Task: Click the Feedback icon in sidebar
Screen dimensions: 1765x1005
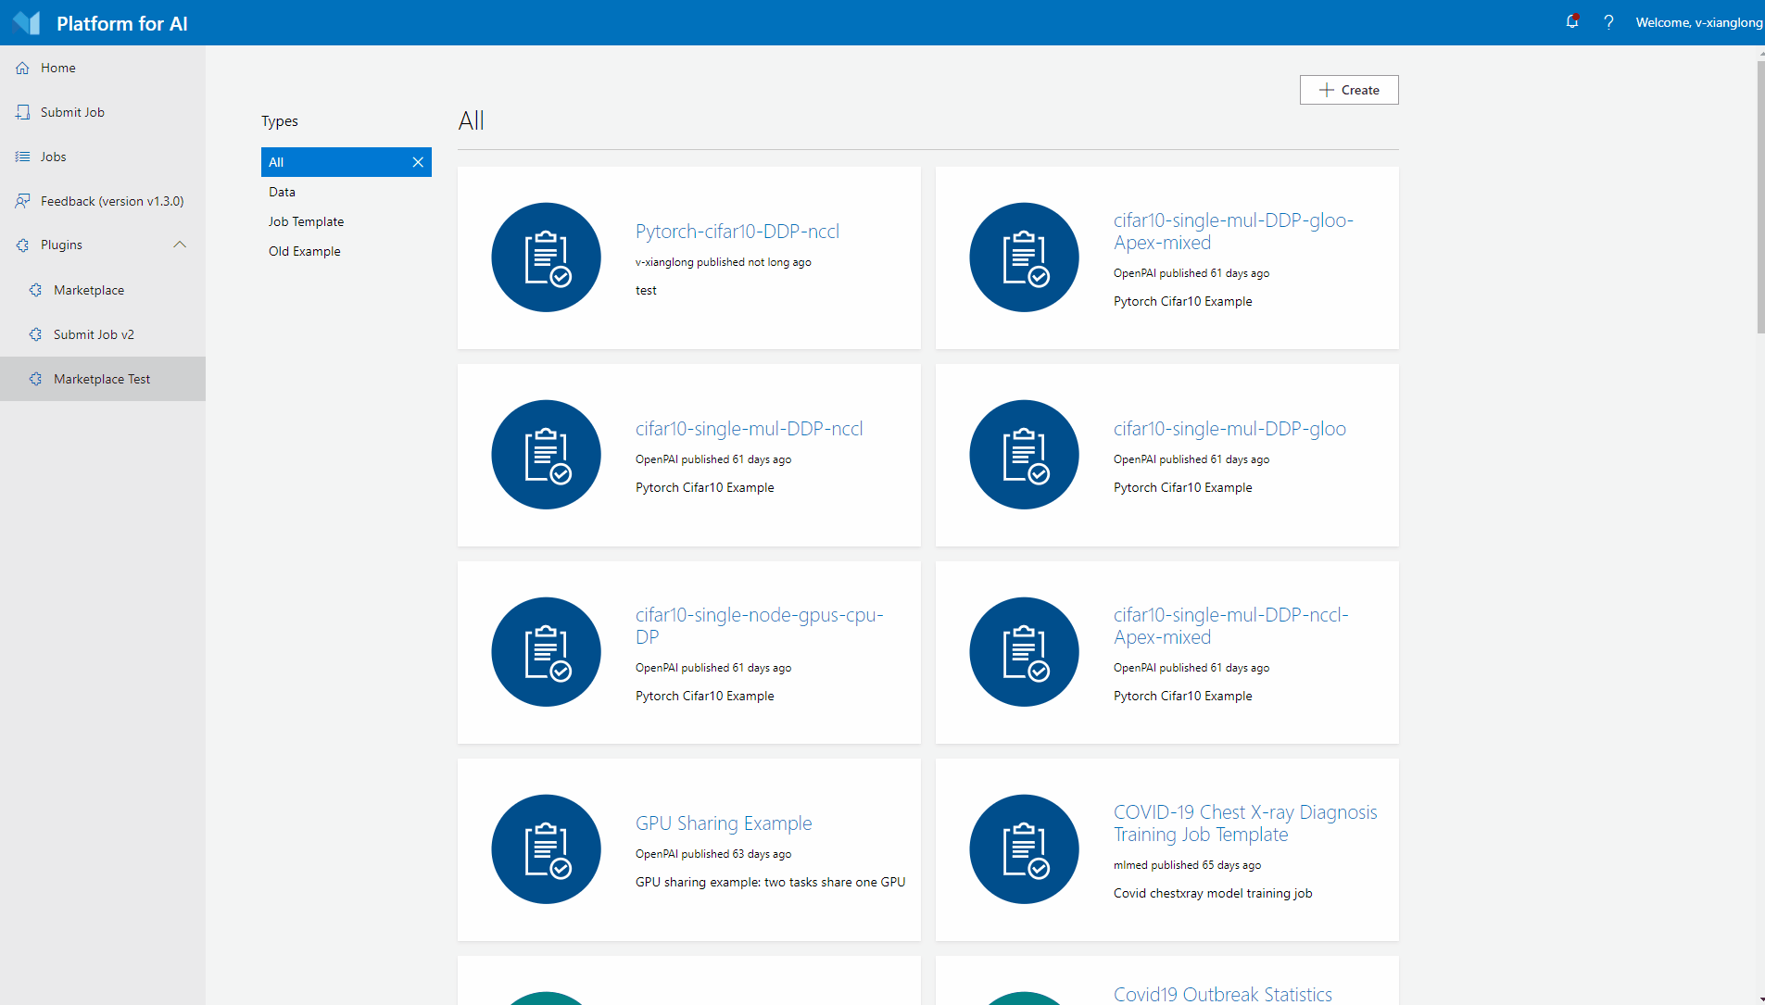Action: click(x=23, y=201)
